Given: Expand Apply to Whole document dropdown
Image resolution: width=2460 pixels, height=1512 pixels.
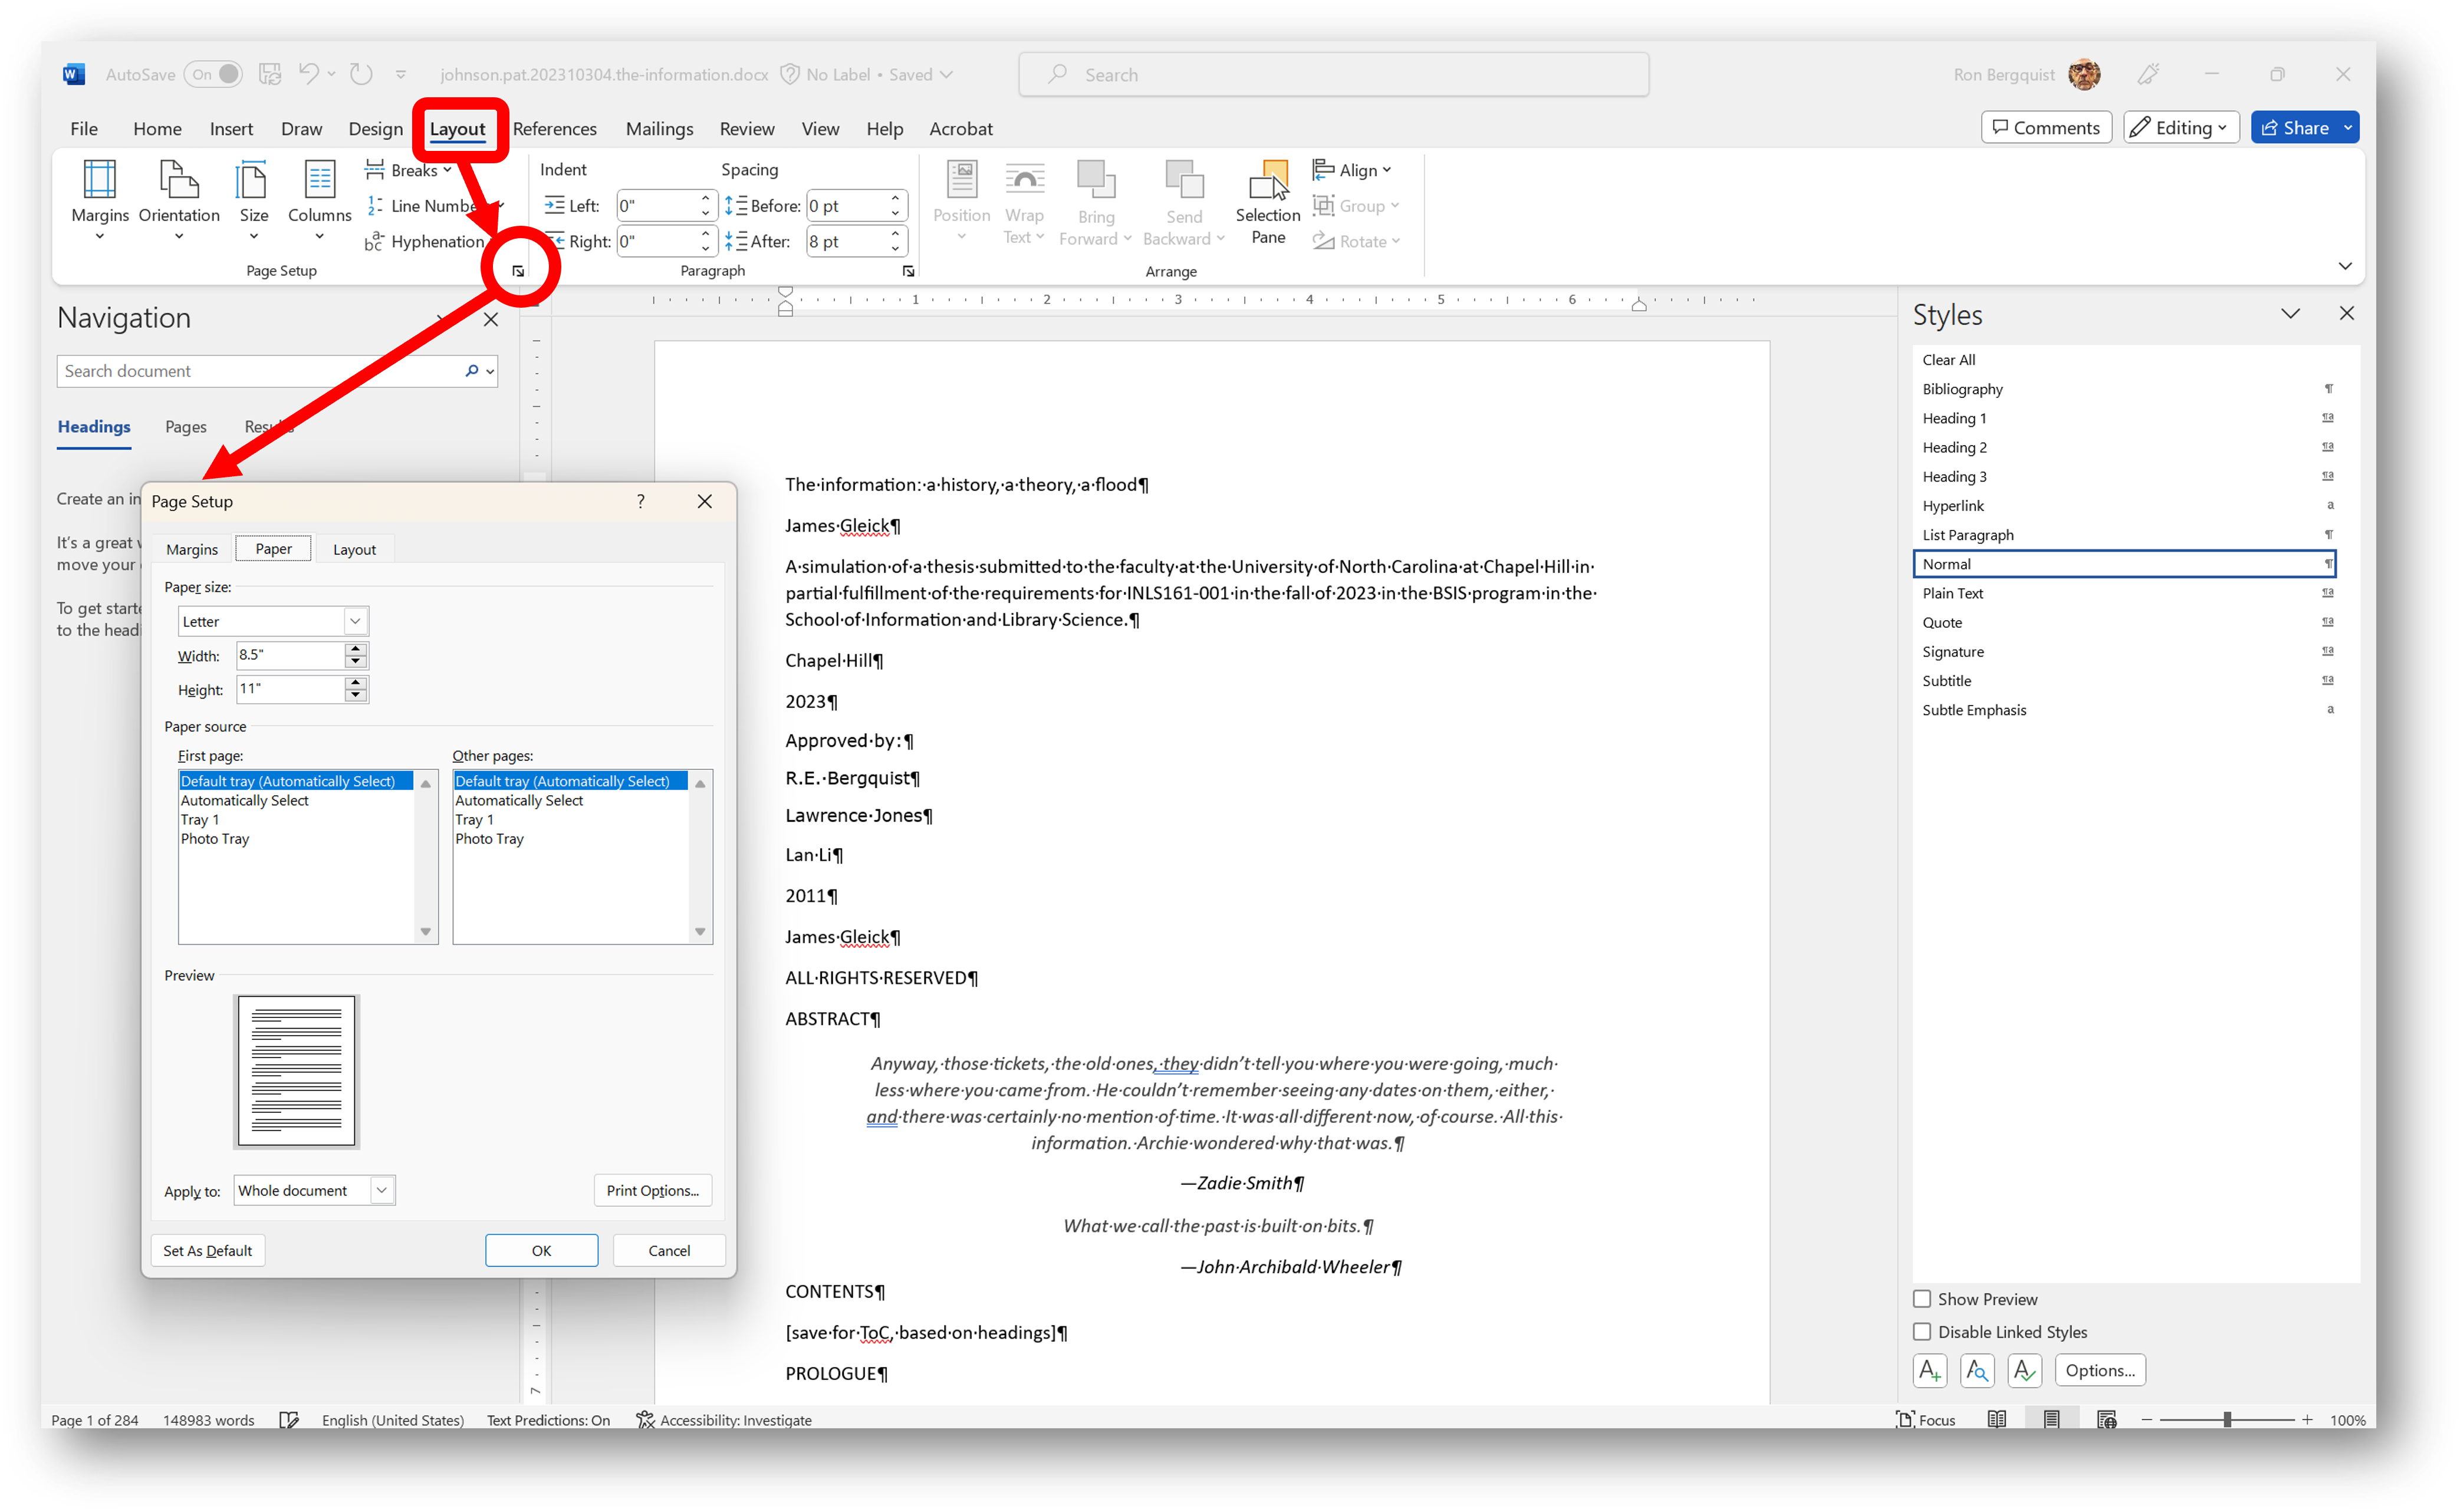Looking at the screenshot, I should click(x=383, y=1189).
